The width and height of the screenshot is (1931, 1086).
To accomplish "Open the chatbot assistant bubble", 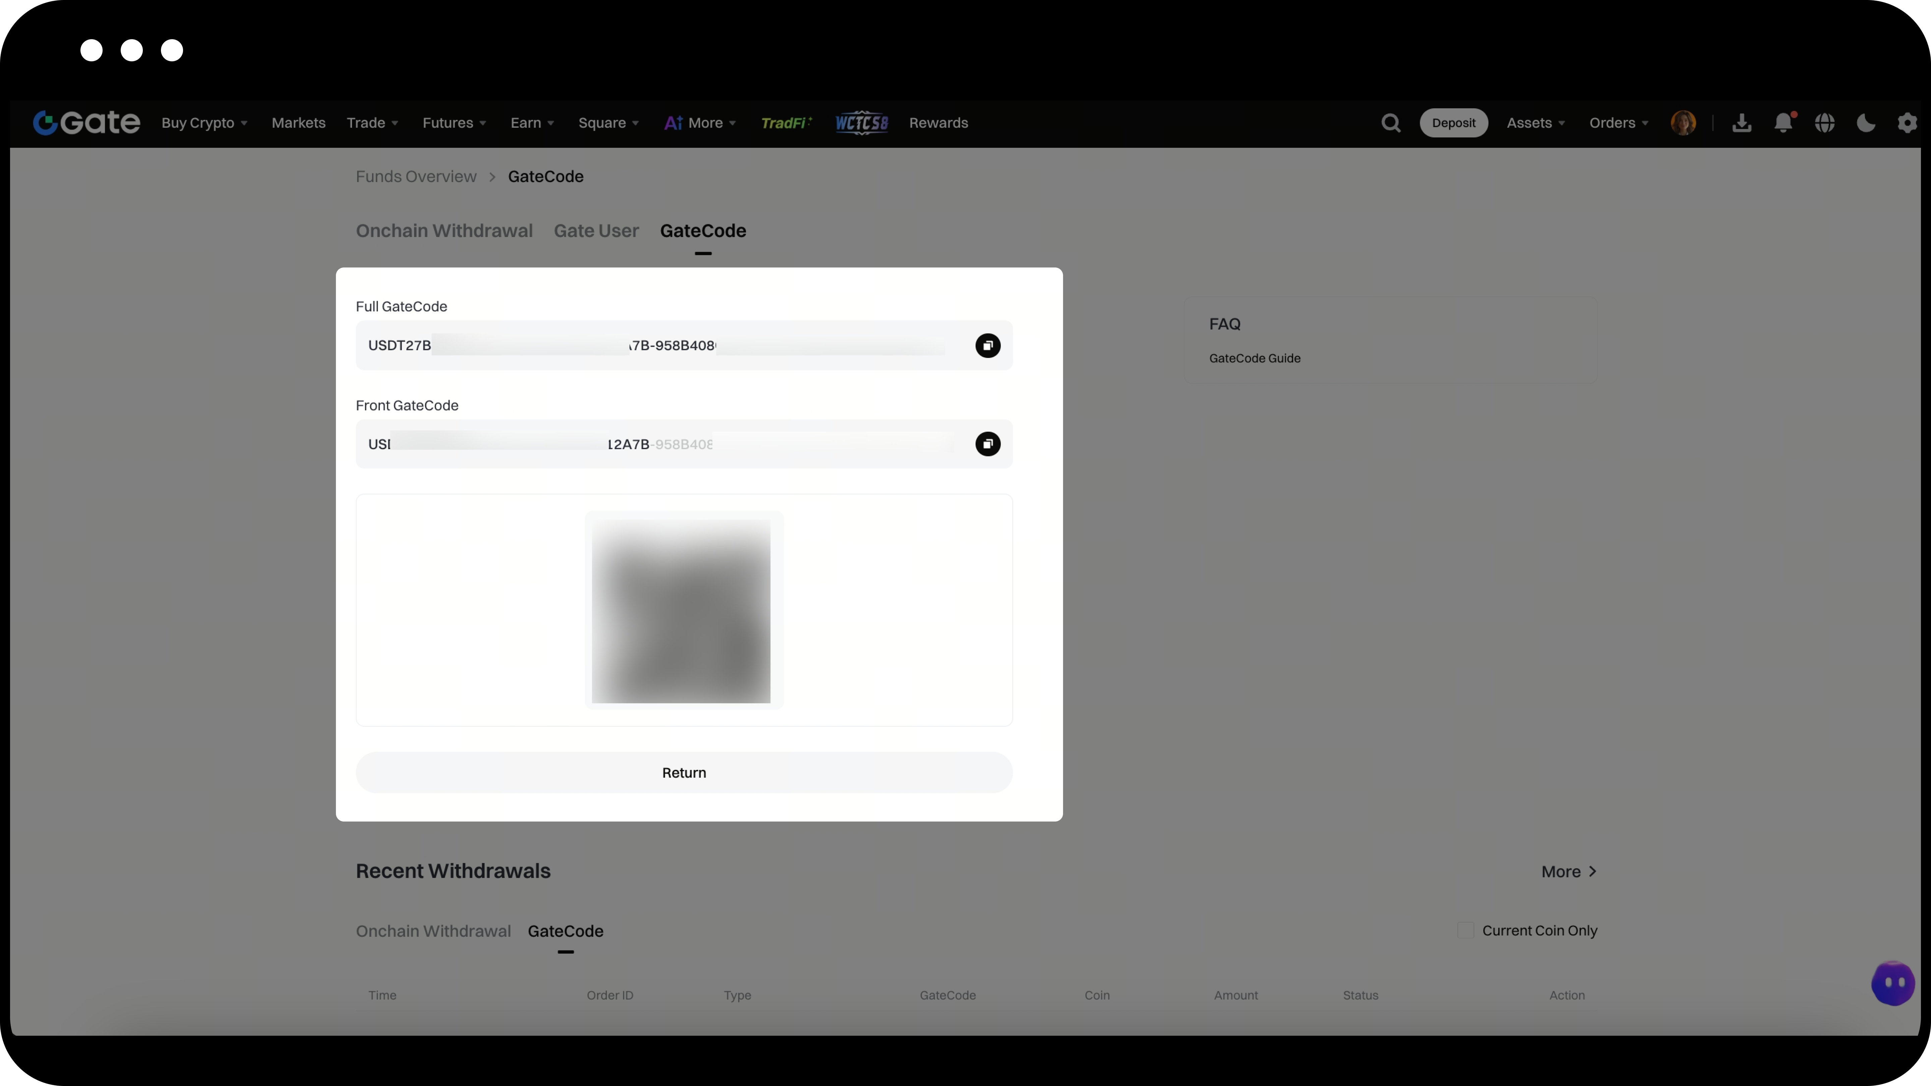I will pyautogui.click(x=1893, y=983).
